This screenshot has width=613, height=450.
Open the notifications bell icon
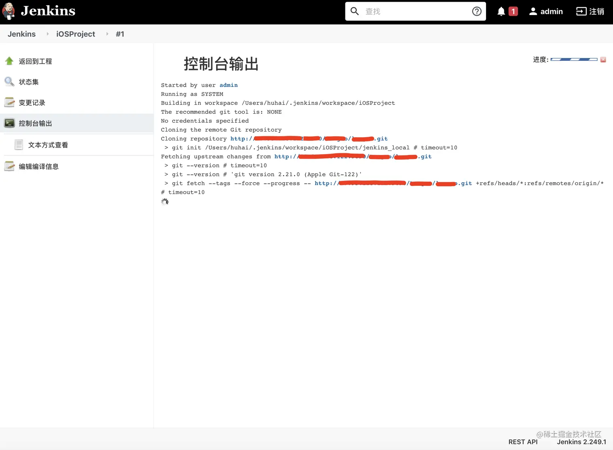[x=501, y=11]
